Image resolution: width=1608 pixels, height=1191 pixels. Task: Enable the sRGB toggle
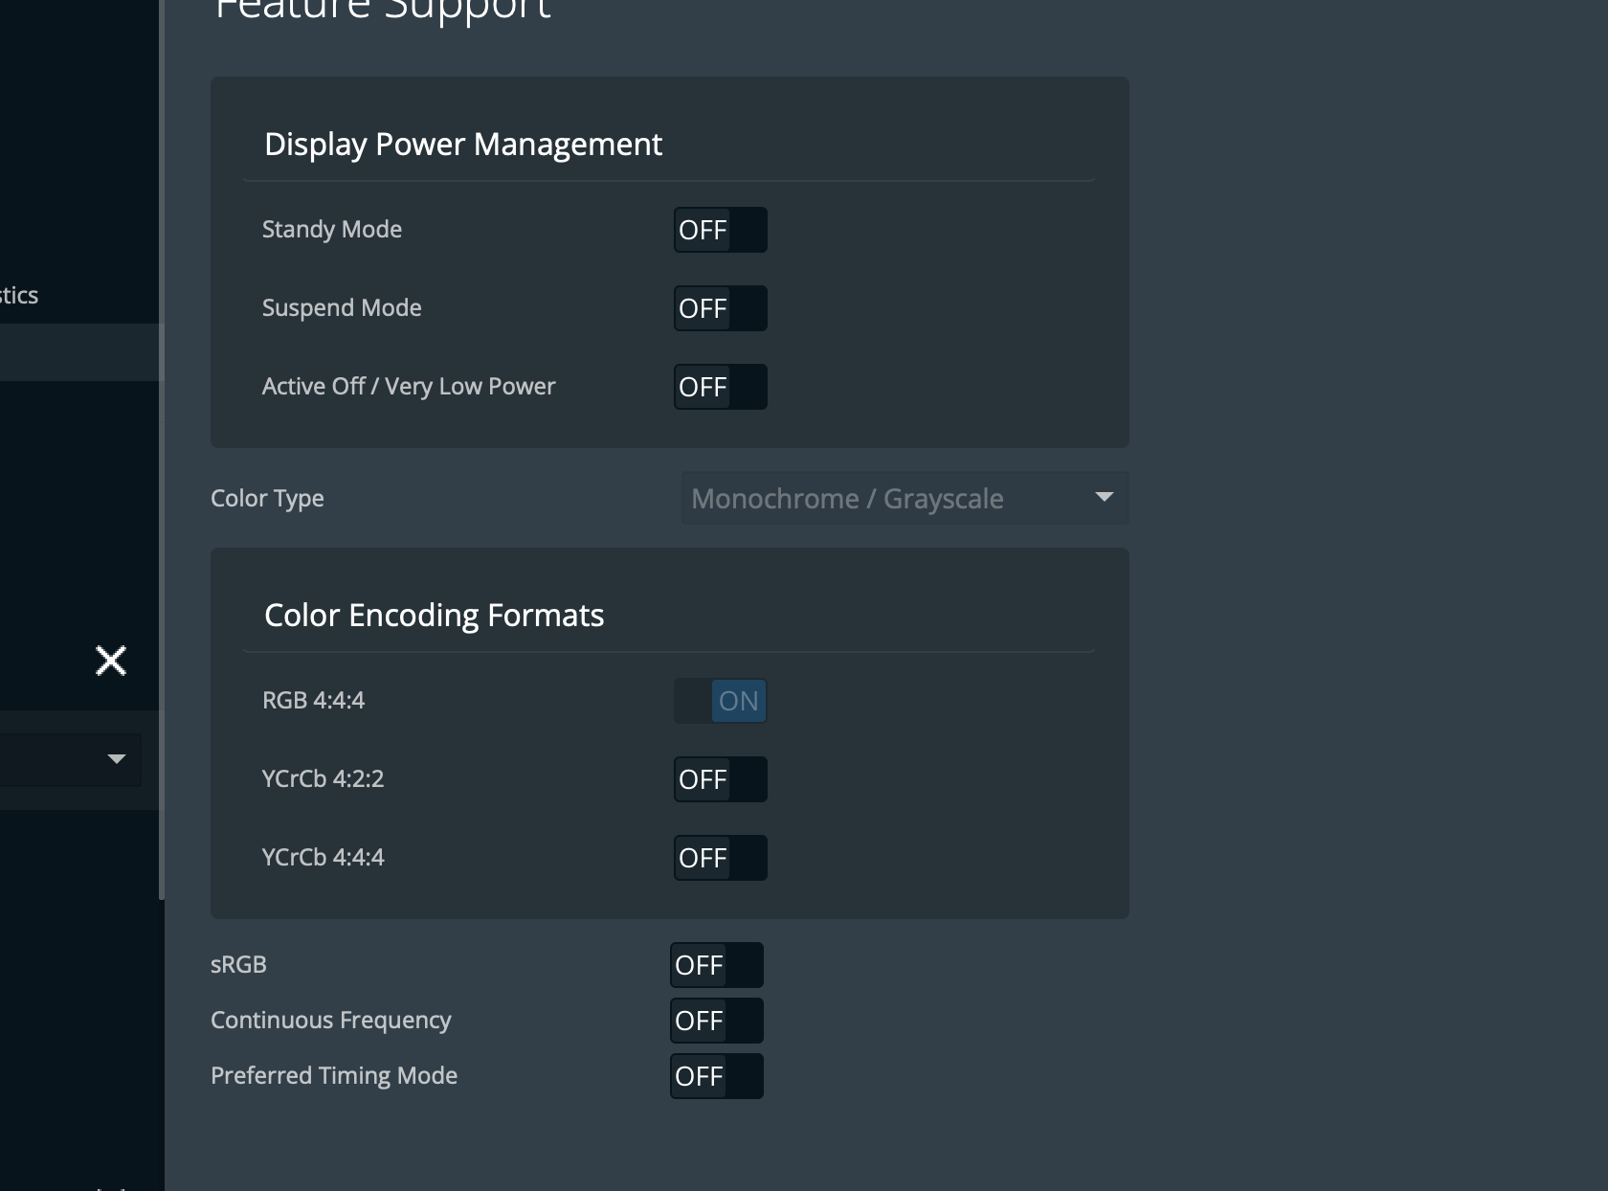(x=716, y=965)
